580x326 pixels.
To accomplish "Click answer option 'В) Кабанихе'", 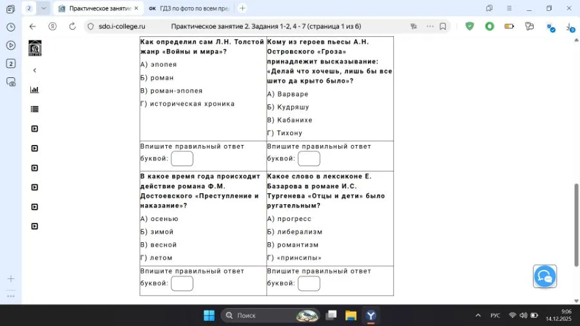I will [x=289, y=120].
